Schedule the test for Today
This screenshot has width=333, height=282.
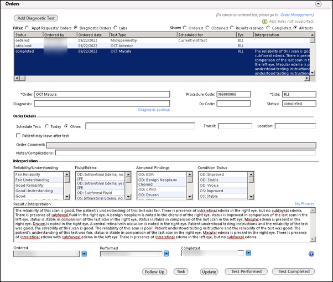(46, 126)
